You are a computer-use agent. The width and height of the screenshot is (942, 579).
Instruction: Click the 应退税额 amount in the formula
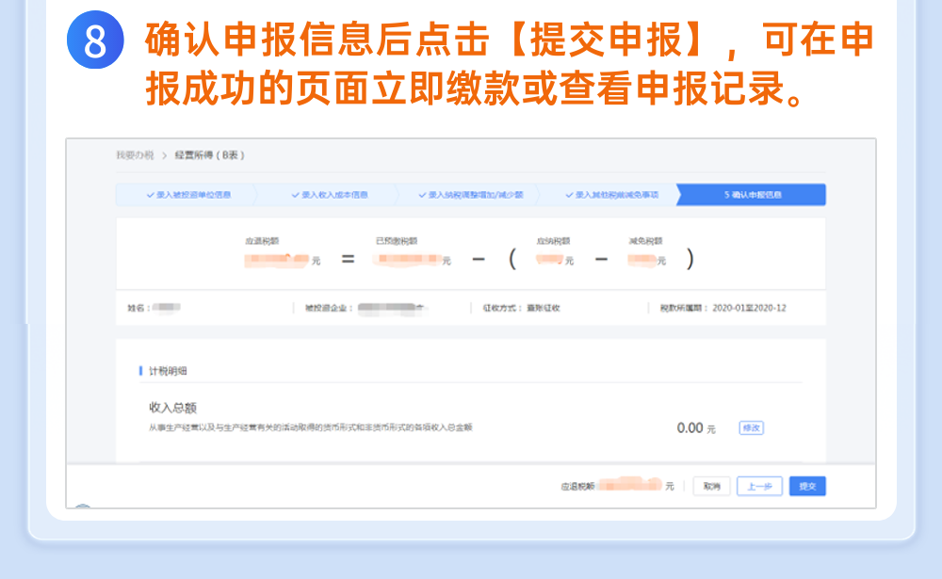(280, 259)
